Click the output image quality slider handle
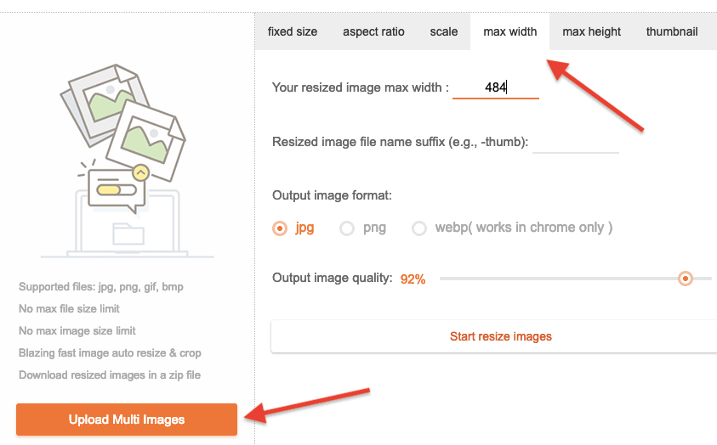This screenshot has width=717, height=445. point(686,278)
